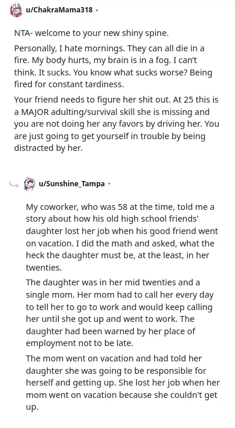Click the final "up." word of the reply
The width and height of the screenshot is (235, 428).
32,407
